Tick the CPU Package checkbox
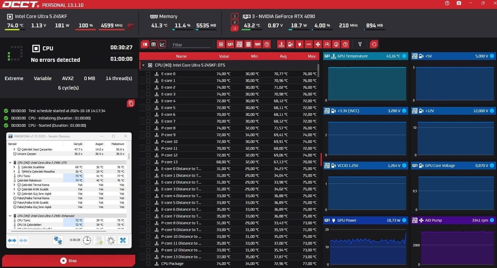 coord(148,264)
